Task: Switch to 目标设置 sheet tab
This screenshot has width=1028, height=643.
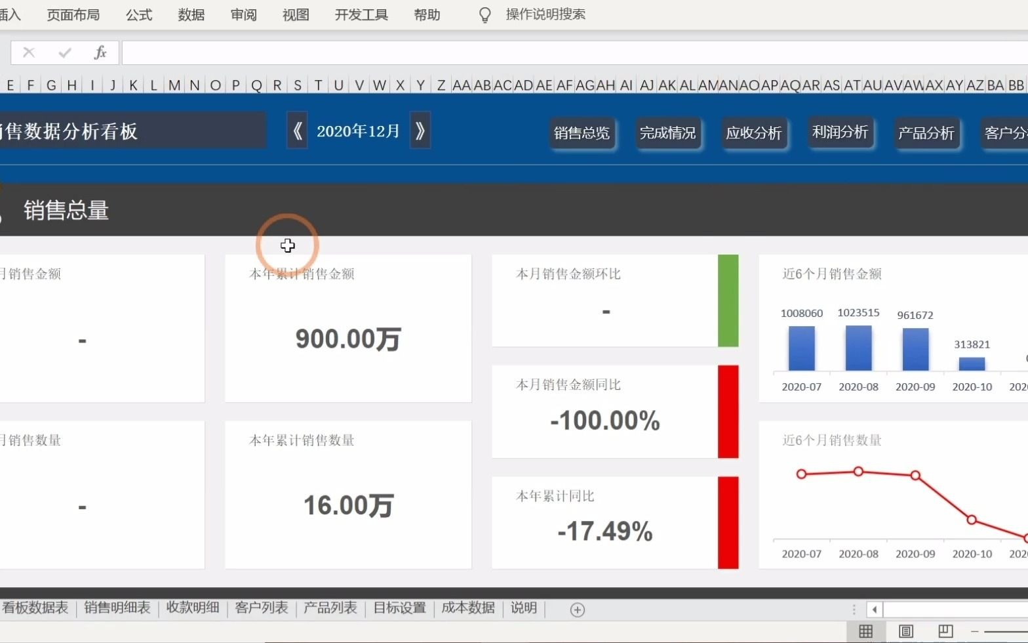Action: [x=400, y=608]
